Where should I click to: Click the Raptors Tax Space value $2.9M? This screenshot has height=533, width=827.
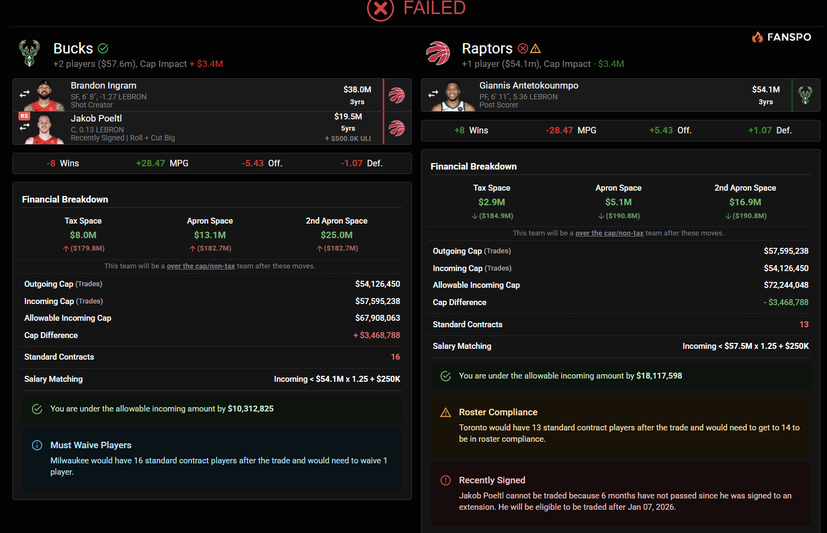click(x=492, y=202)
